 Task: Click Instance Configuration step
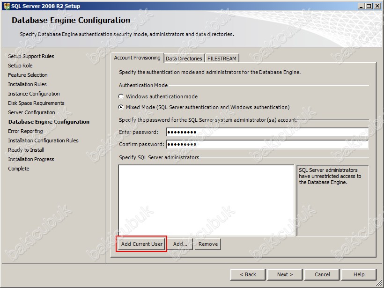(34, 94)
